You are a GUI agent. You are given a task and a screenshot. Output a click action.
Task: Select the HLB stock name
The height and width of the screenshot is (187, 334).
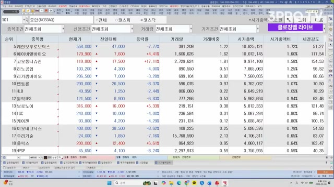click(x=20, y=91)
